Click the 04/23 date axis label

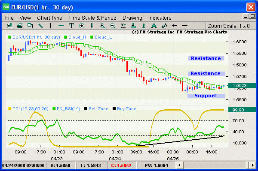pyautogui.click(x=57, y=159)
